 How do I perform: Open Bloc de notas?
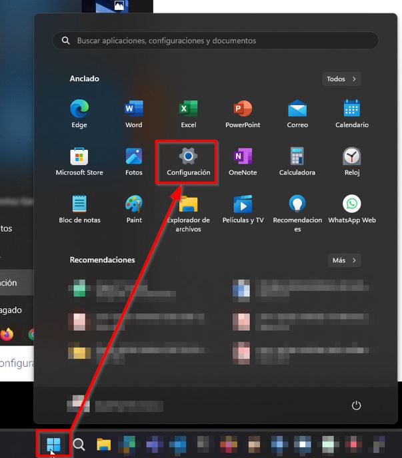79,208
